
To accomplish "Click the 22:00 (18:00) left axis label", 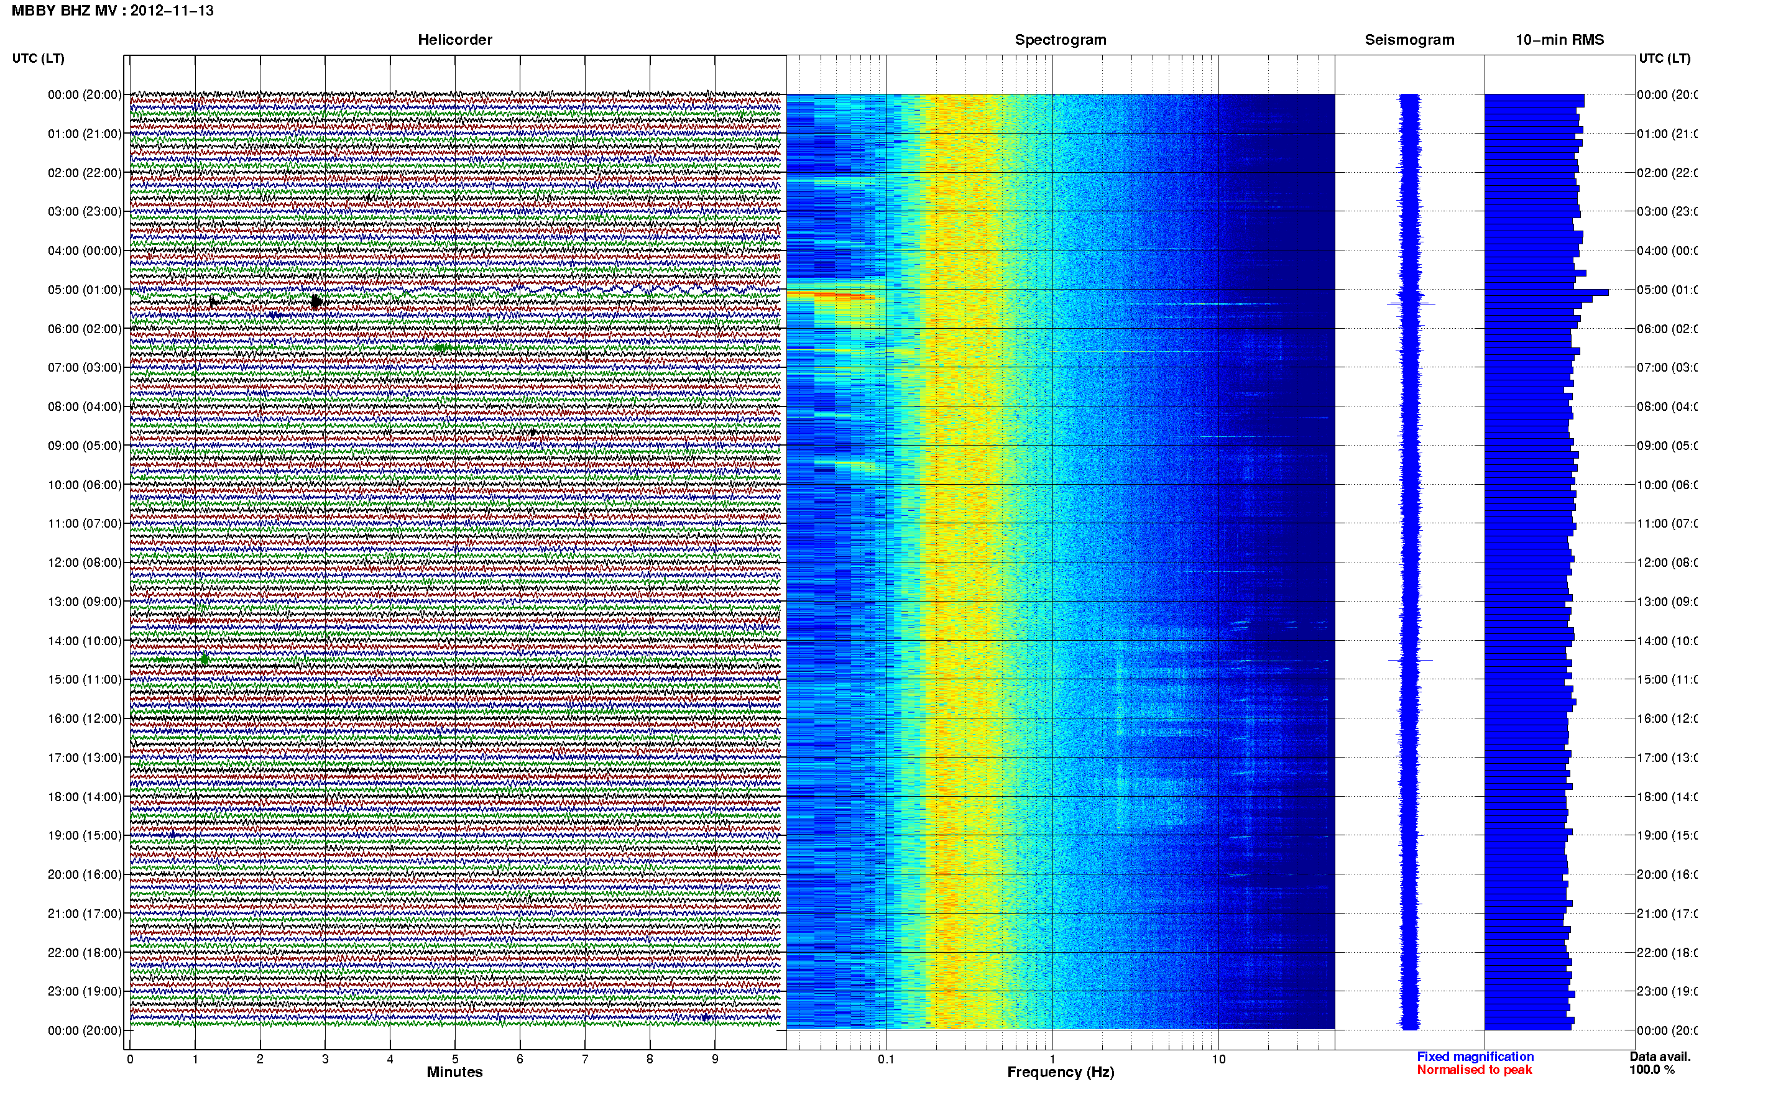I will pos(85,953).
